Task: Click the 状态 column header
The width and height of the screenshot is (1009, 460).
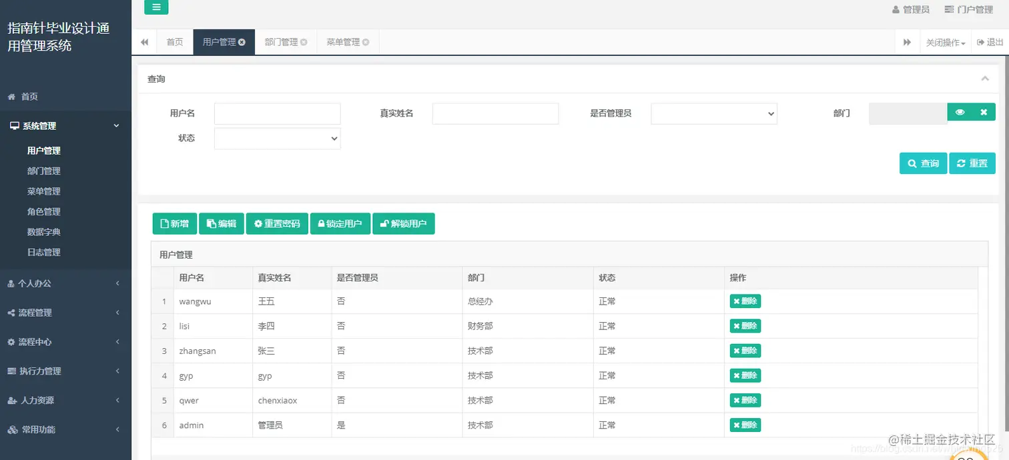Action: pos(659,277)
